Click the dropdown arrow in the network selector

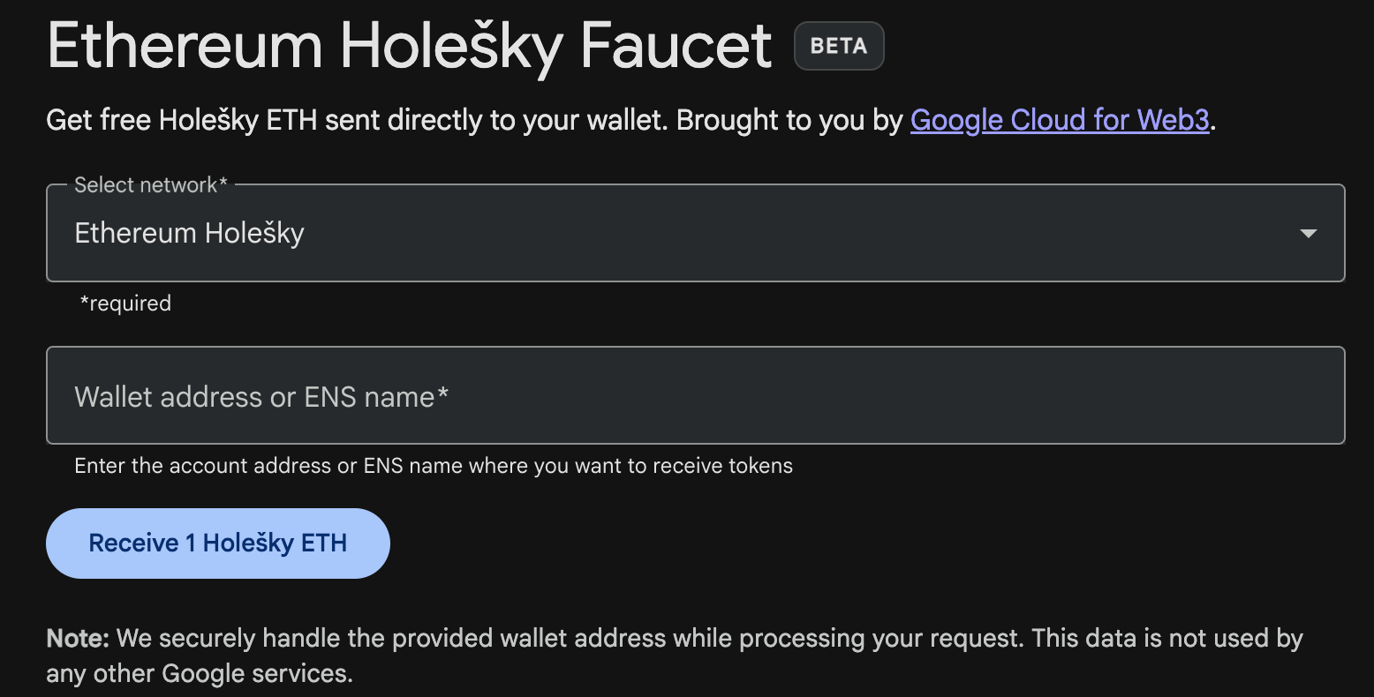[x=1308, y=234]
